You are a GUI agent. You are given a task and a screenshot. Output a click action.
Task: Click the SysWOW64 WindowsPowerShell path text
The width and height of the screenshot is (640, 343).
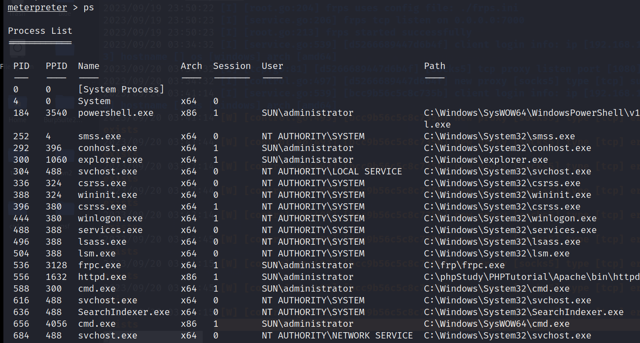coord(532,113)
